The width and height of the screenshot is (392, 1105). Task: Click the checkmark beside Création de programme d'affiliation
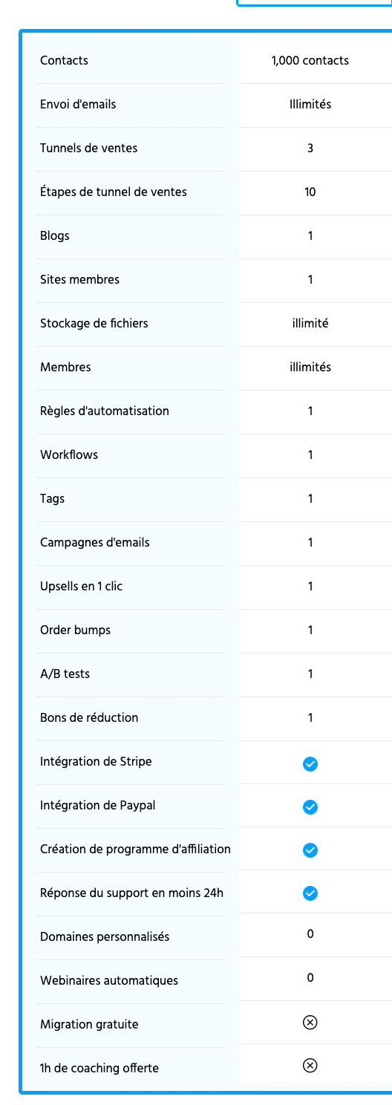point(310,850)
